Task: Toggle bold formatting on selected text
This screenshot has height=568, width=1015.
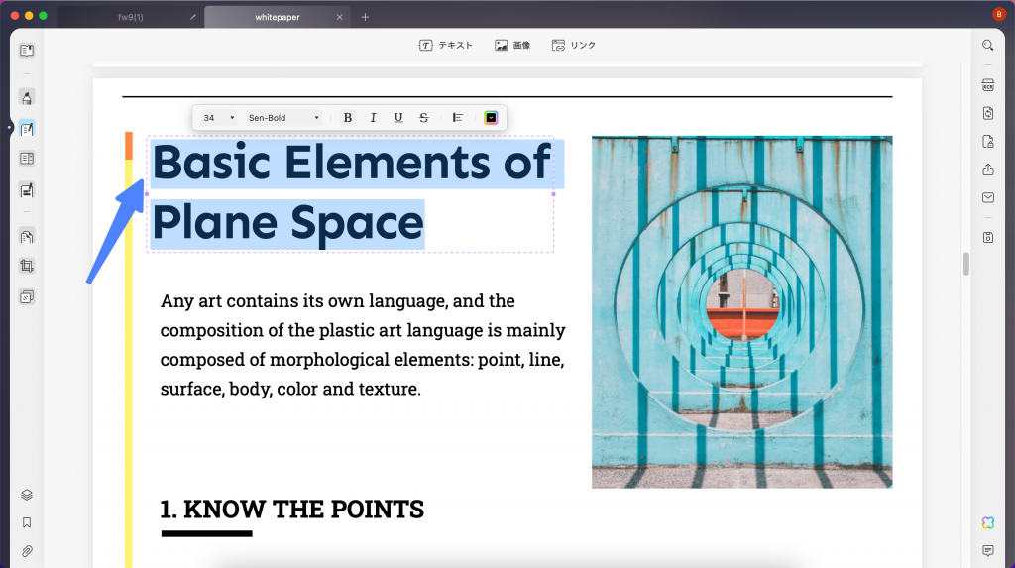Action: point(348,118)
